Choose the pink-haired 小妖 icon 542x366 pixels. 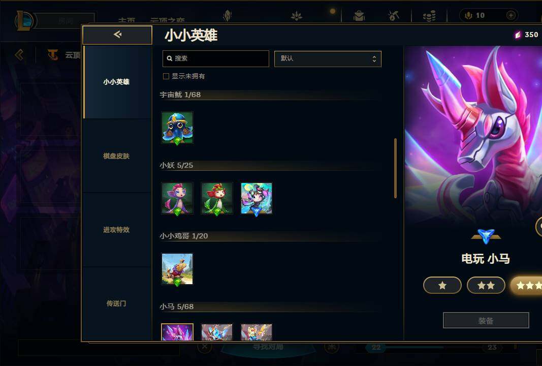pos(177,198)
